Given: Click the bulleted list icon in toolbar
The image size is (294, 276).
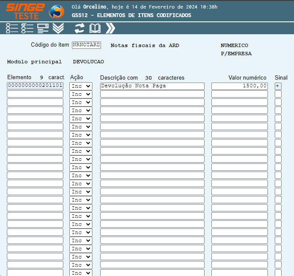Looking at the screenshot, I should (12, 28).
